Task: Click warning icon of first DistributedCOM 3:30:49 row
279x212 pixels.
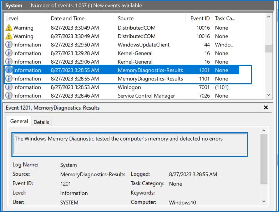Action: [9, 28]
